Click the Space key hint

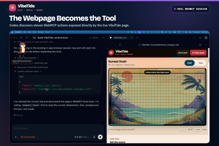(x=198, y=129)
